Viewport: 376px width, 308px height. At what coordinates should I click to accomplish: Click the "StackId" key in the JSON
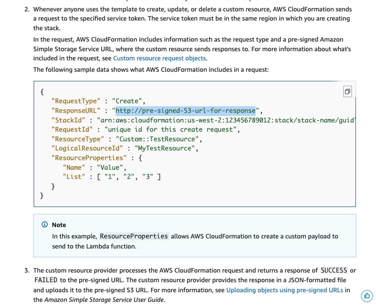(68, 120)
